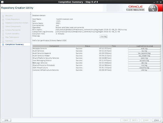Click the Status column header
Viewport: 163px width, 123px height.
click(x=87, y=46)
